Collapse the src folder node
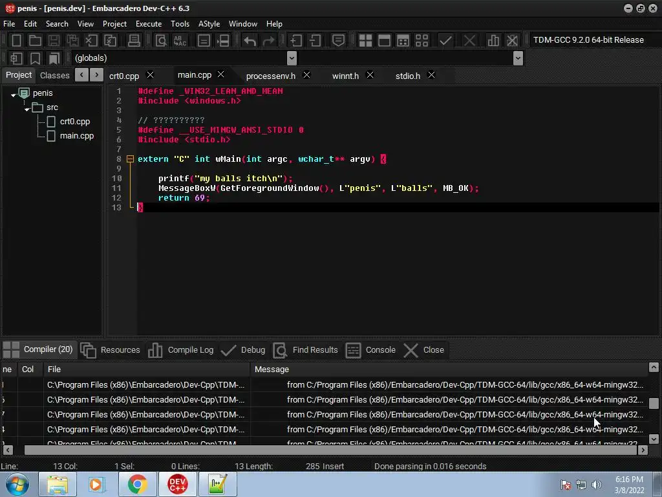Viewport: 662px width, 497px height. click(x=27, y=109)
